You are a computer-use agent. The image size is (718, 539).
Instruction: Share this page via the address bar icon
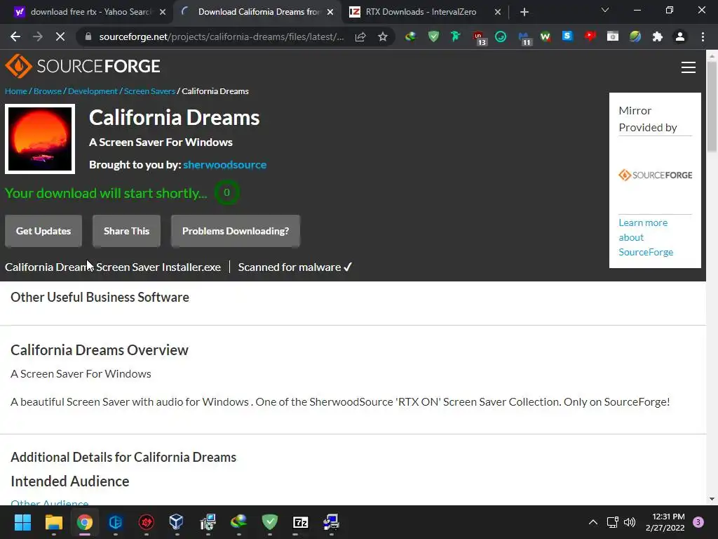(360, 36)
